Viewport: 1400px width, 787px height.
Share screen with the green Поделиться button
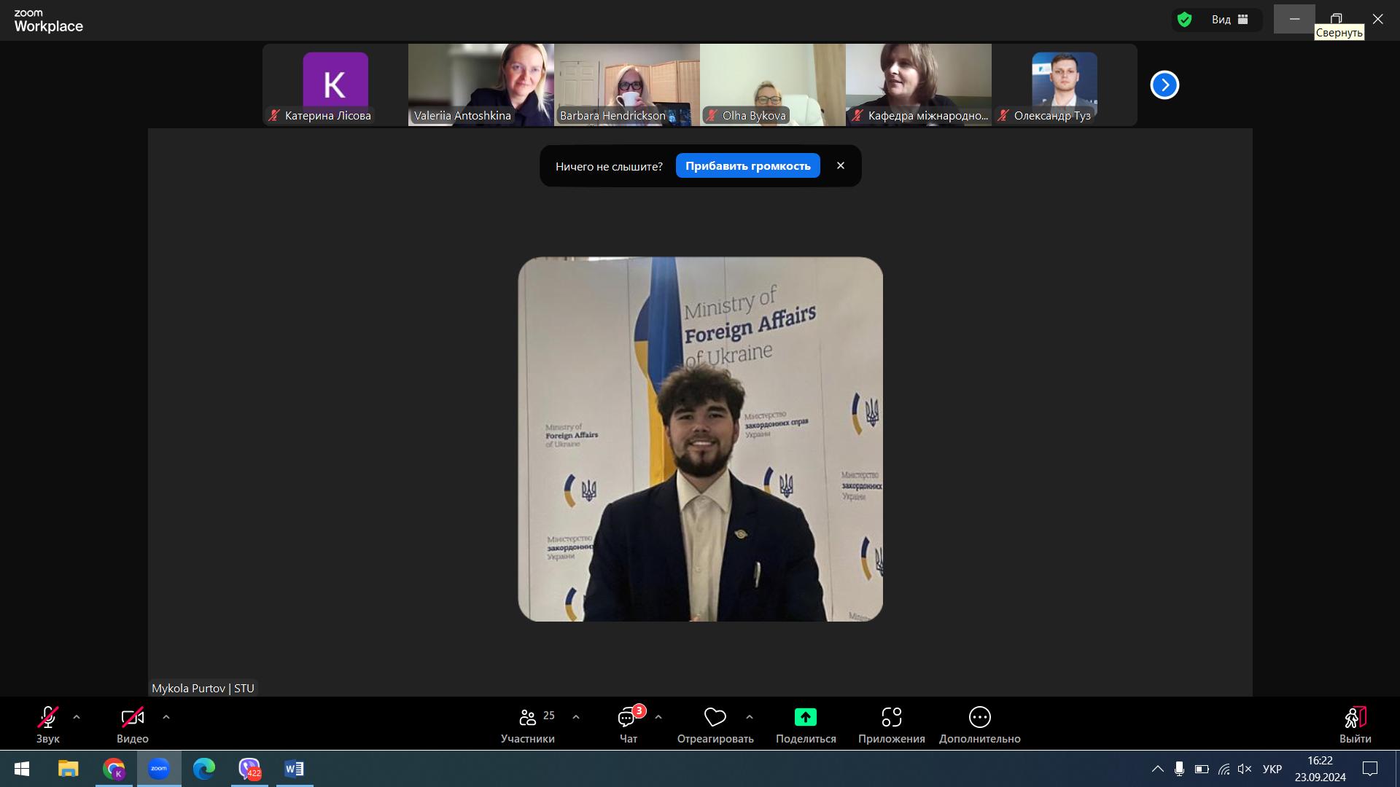(806, 724)
